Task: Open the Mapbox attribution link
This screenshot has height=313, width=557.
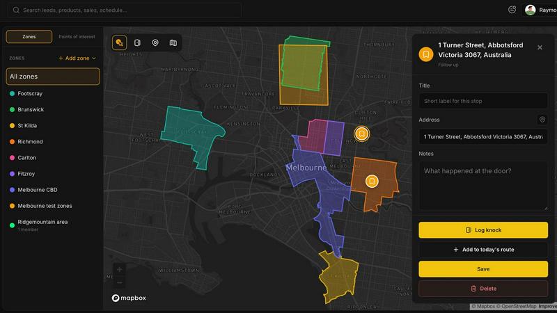Action: coord(483,306)
